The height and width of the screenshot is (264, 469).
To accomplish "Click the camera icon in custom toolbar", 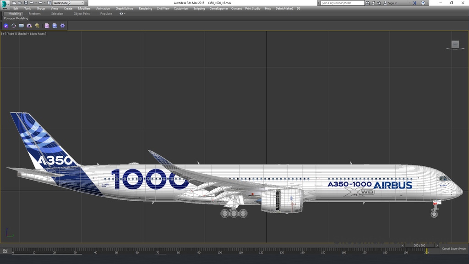I will [29, 26].
